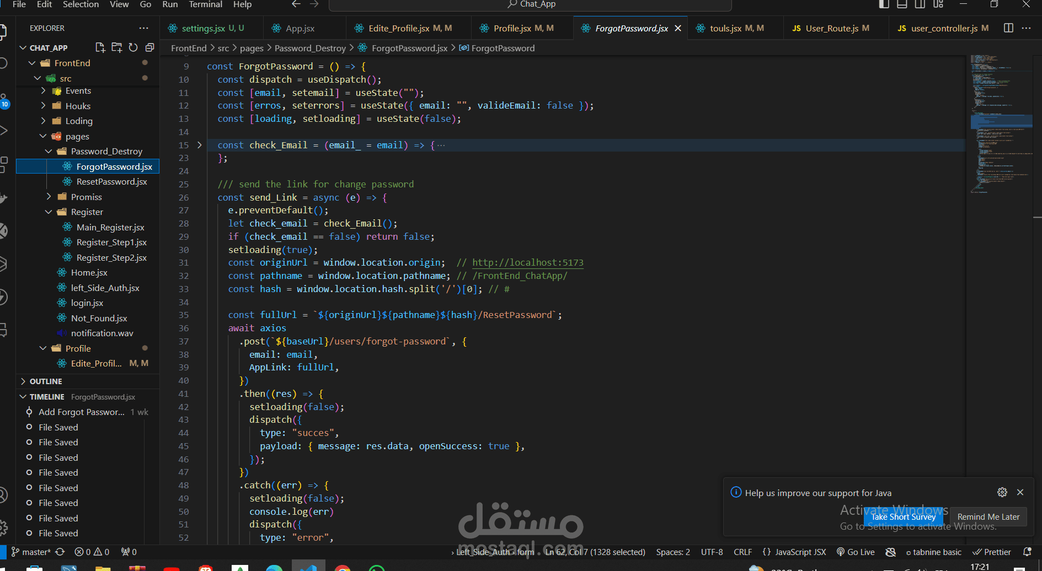Collapse all folders in Explorer
Viewport: 1042px width, 571px height.
[149, 47]
